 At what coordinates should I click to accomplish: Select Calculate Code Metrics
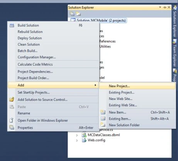pyautogui.click(x=53, y=64)
